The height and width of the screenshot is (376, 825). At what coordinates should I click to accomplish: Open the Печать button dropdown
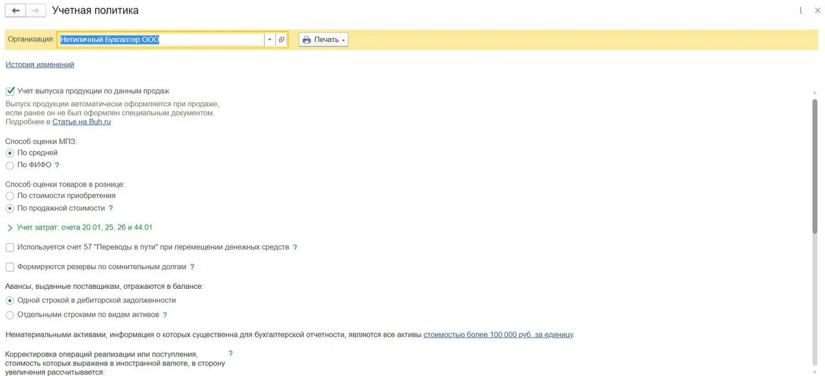(324, 39)
